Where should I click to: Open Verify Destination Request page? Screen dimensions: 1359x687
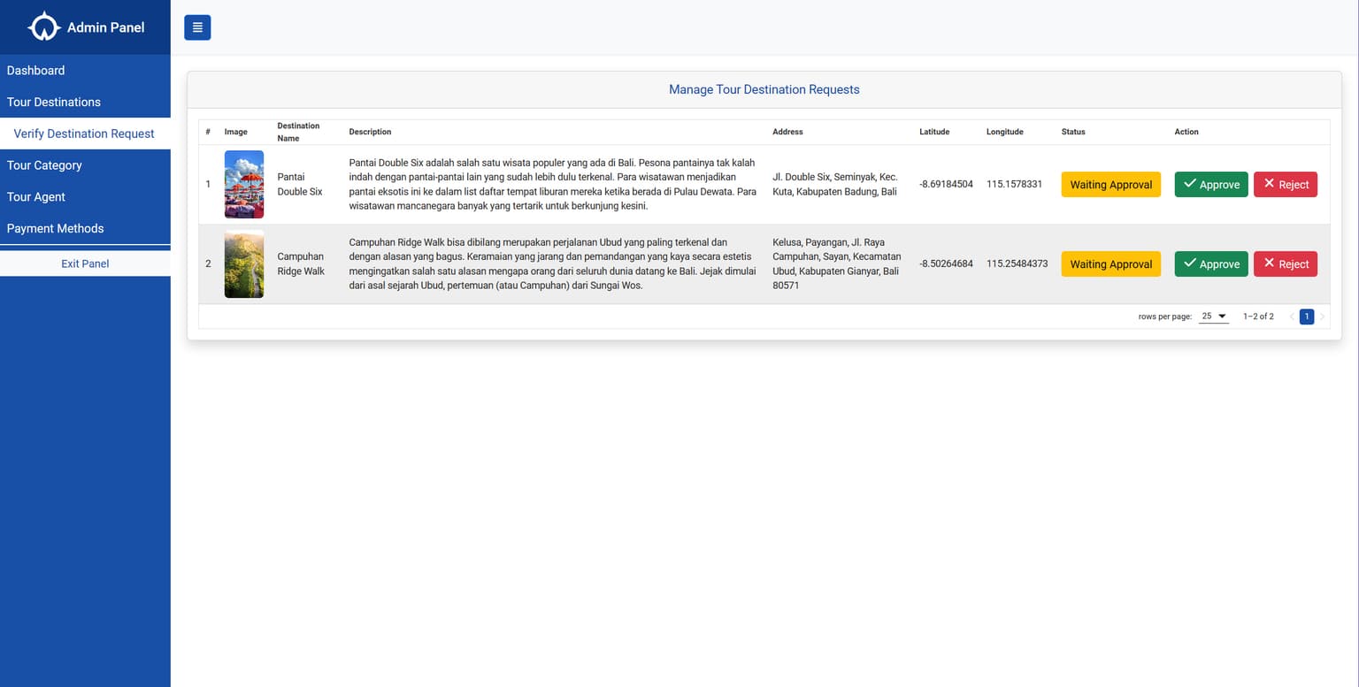click(84, 134)
